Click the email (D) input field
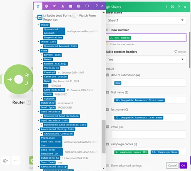191x171 pixels. (x=149, y=135)
